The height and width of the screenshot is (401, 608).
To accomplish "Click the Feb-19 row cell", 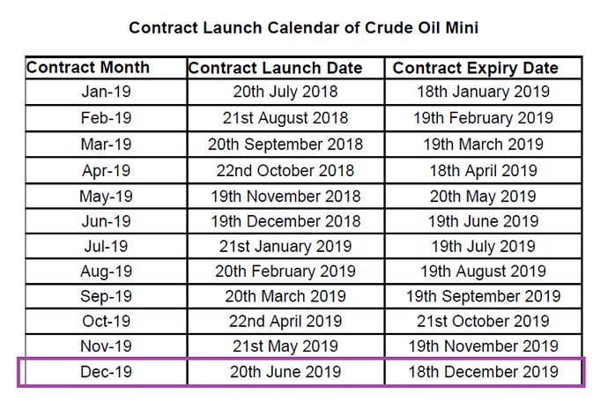I will [106, 118].
